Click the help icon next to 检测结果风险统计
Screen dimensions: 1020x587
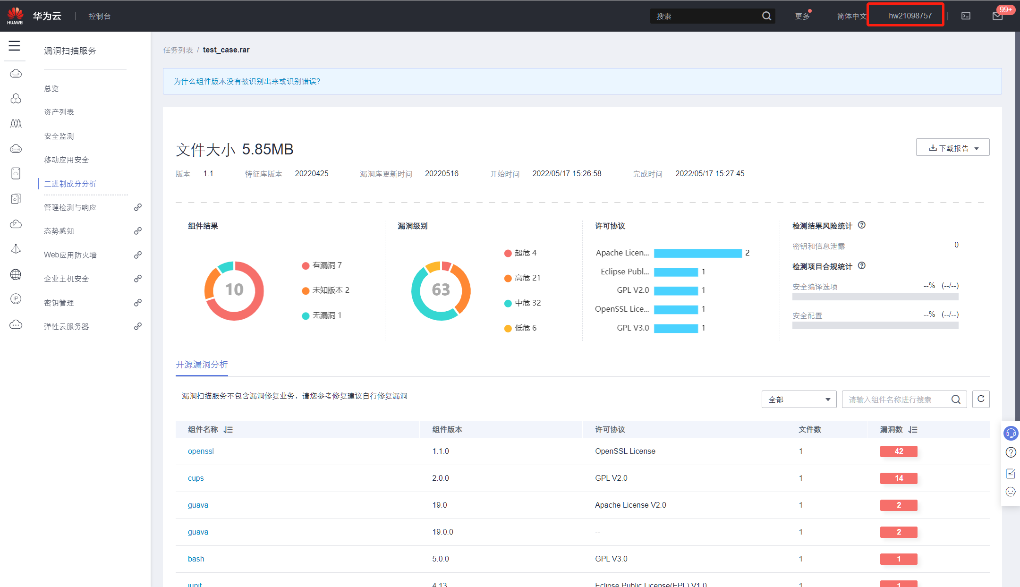click(862, 225)
